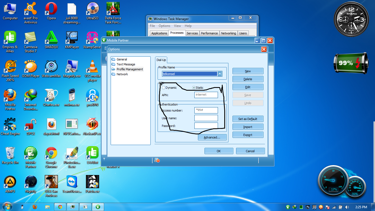Select the Static APN radio button
375x211 pixels.
[x=194, y=88]
